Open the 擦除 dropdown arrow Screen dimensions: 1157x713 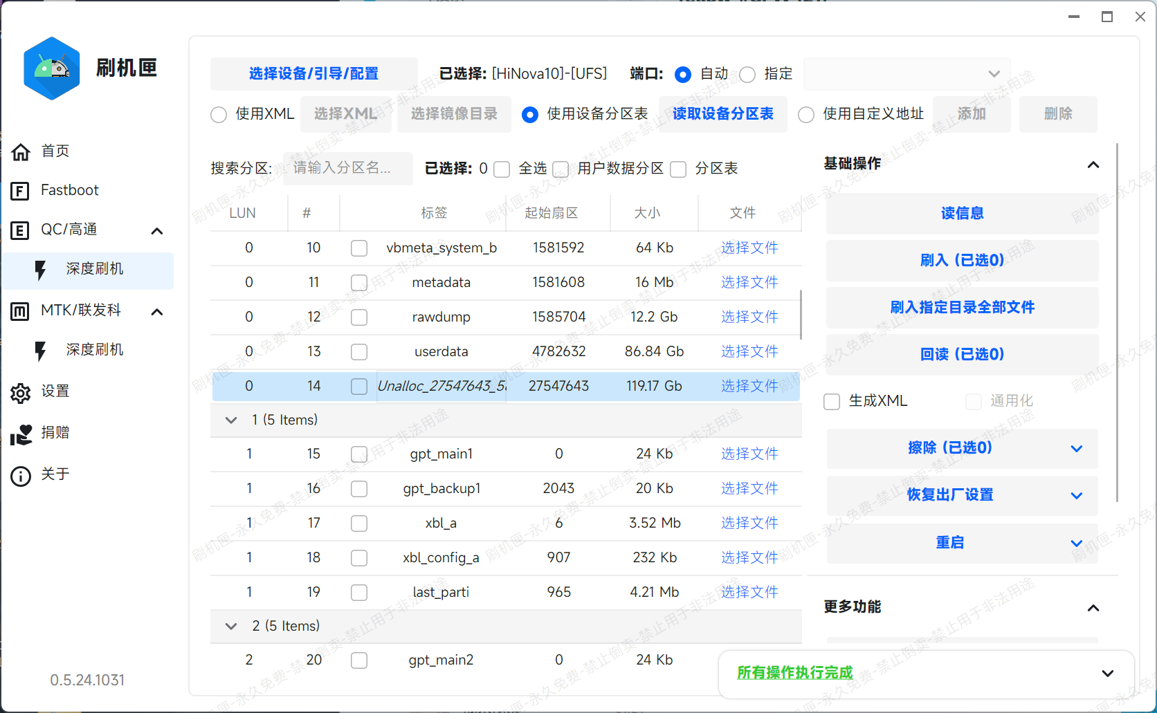tap(1077, 448)
